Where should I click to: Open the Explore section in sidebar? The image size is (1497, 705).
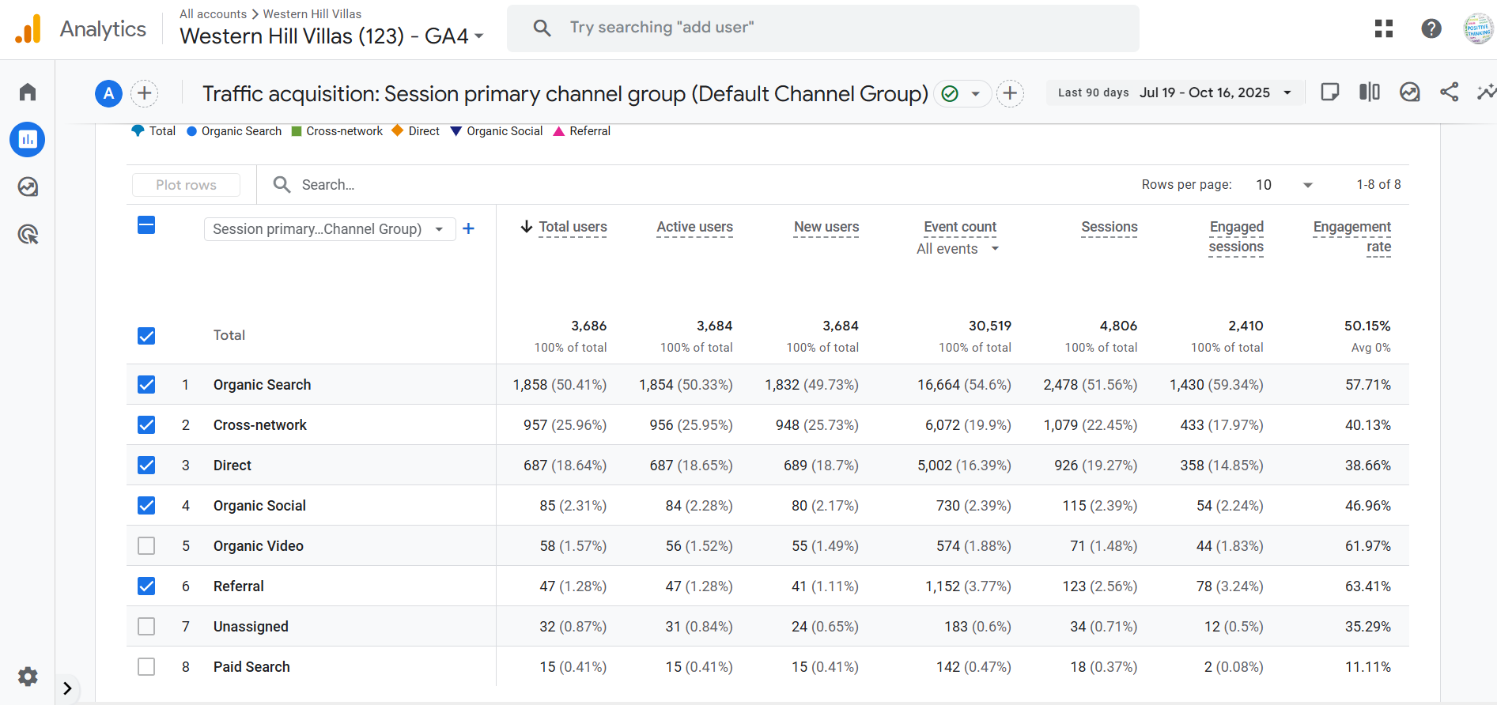[28, 187]
